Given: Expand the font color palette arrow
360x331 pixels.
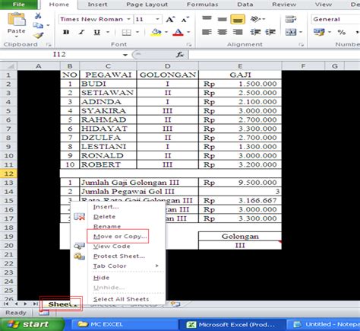Looking at the screenshot, I should pos(188,32).
